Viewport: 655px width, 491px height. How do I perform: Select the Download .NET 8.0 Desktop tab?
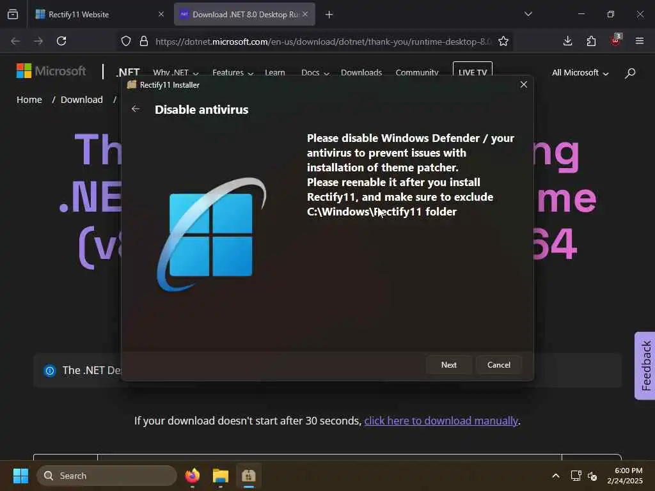coord(245,14)
